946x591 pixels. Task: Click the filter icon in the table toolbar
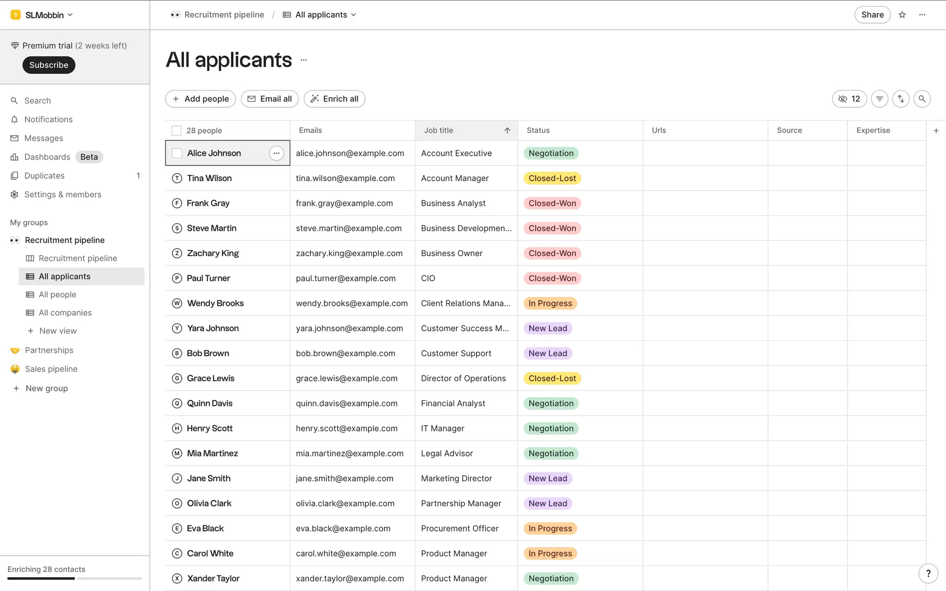pyautogui.click(x=879, y=99)
